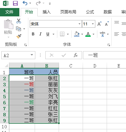Screen dimensions: 126x132
Task: Click the wén phonetic guide icon
Action: point(102,34)
